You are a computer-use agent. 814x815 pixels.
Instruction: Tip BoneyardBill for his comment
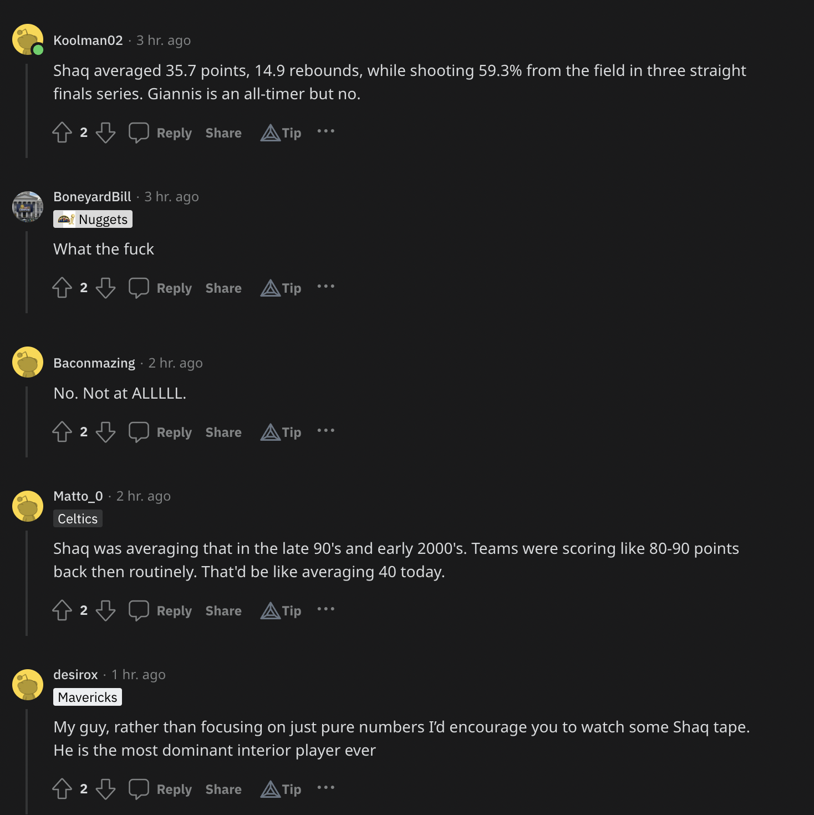[281, 288]
